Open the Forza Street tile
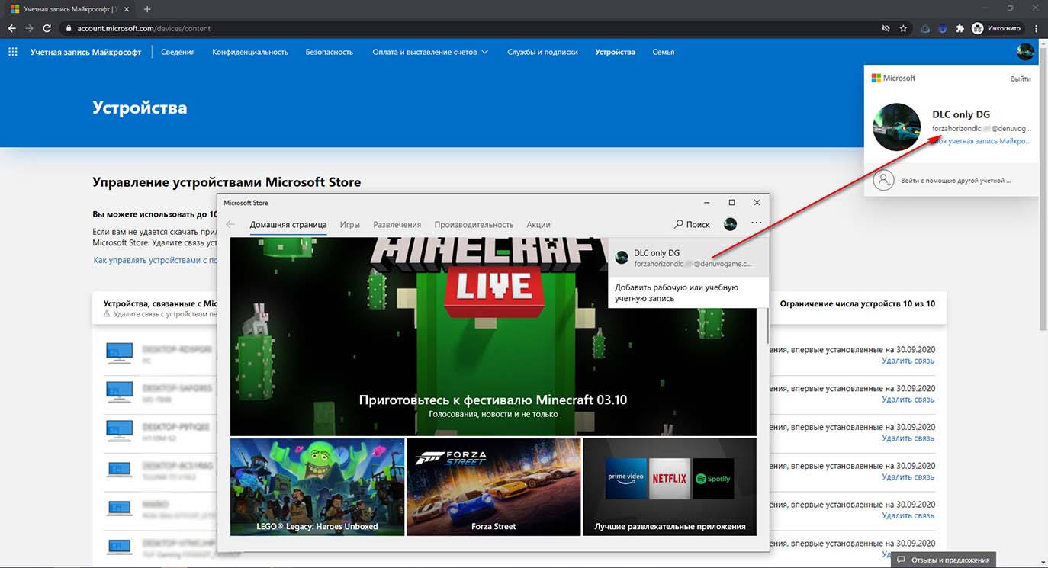1048x568 pixels. coord(493,486)
